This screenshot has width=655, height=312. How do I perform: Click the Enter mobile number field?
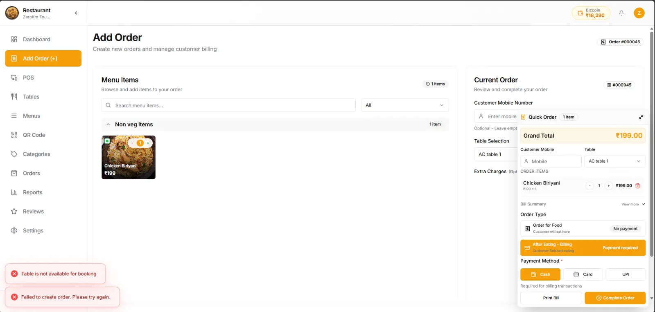point(496,116)
